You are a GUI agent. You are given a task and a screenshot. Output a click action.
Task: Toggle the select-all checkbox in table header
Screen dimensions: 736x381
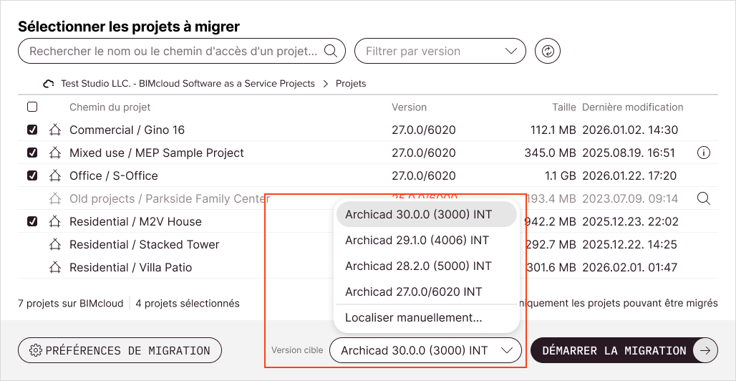coord(32,107)
